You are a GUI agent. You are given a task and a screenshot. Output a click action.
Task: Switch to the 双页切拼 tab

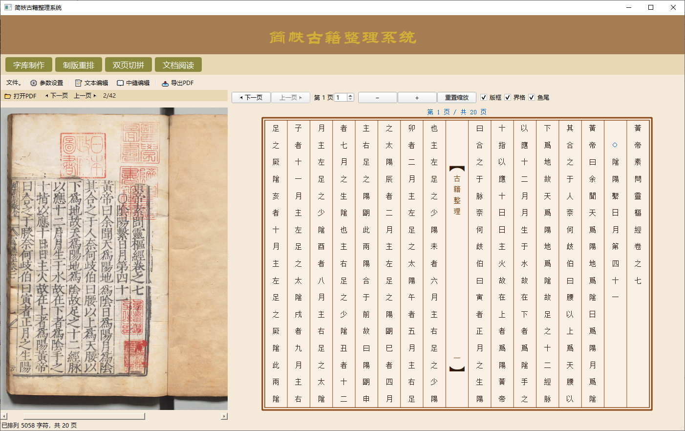(128, 65)
